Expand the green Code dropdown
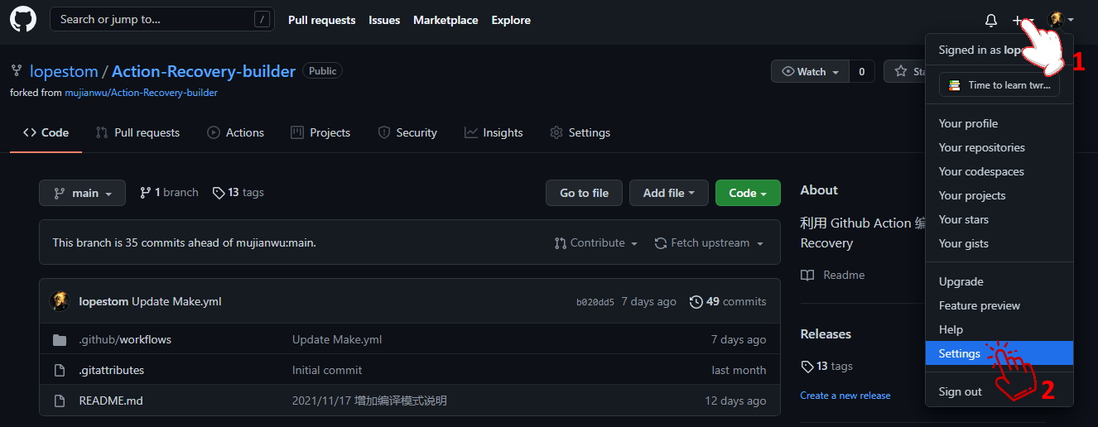Viewport: 1098px width, 427px height. [x=748, y=193]
